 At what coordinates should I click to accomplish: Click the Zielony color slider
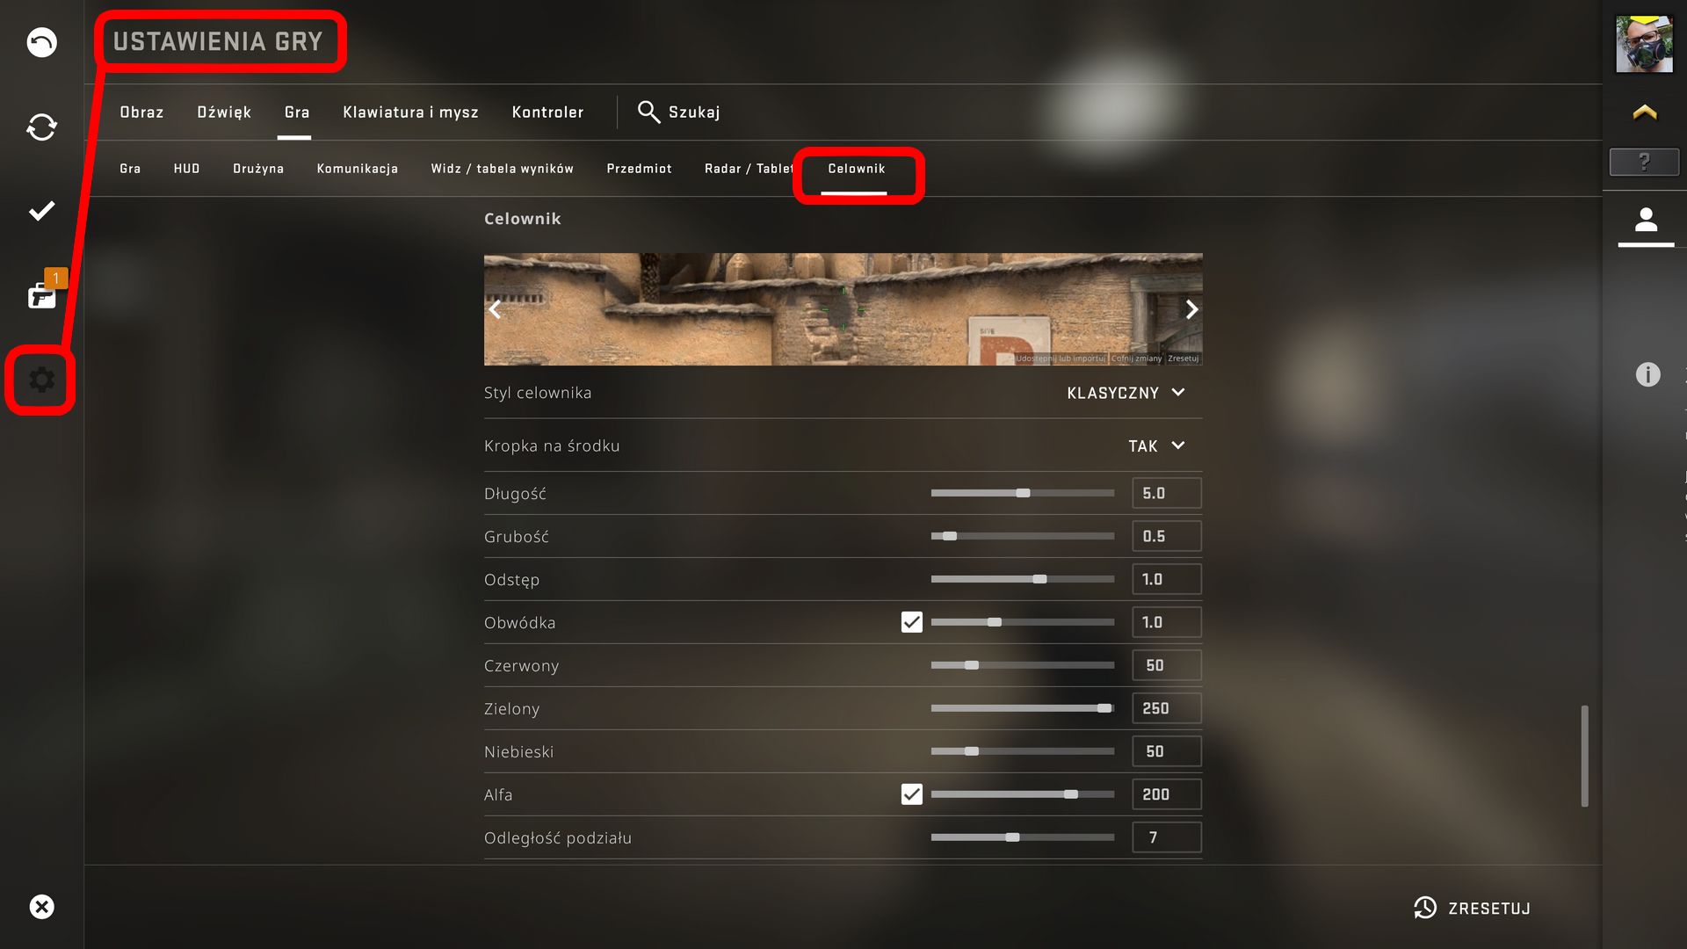tap(1023, 708)
